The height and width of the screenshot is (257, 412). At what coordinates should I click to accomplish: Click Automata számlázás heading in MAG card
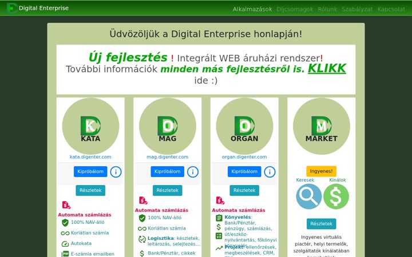pyautogui.click(x=161, y=210)
